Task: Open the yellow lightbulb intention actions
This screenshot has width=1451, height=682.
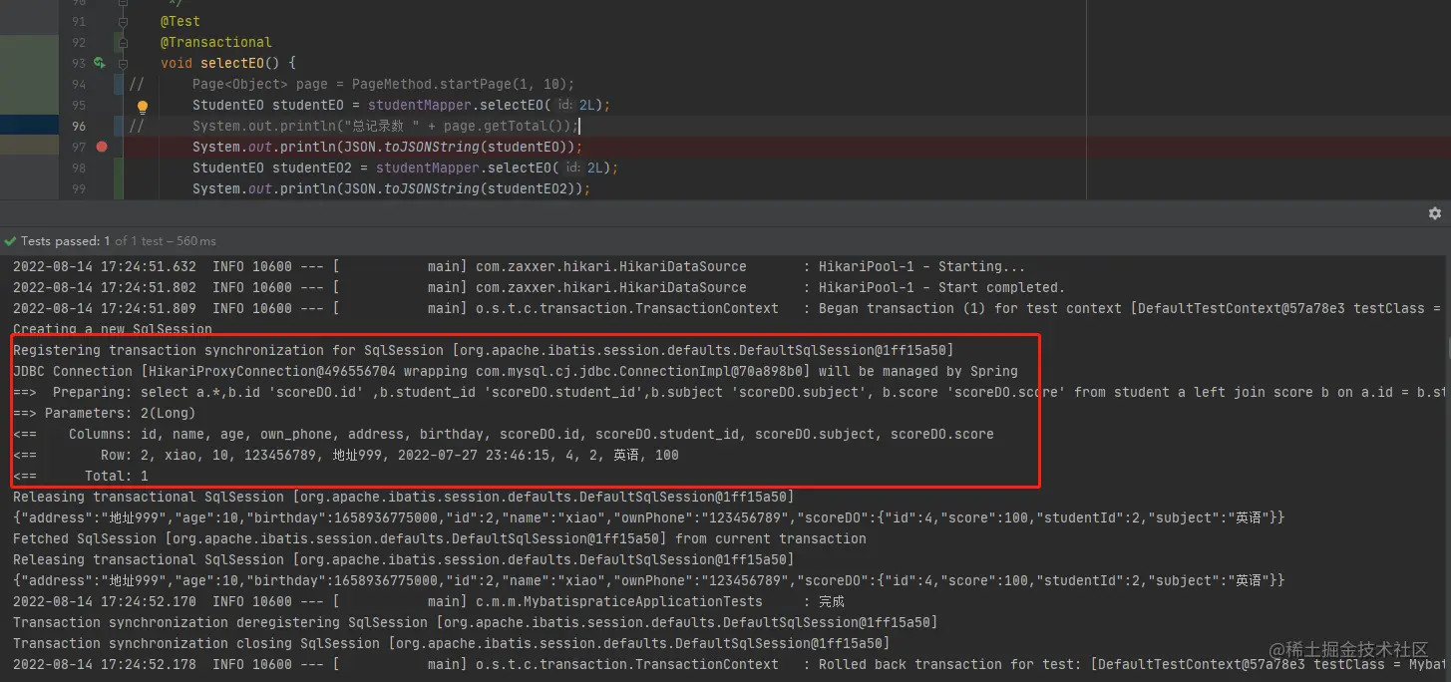Action: (x=142, y=106)
